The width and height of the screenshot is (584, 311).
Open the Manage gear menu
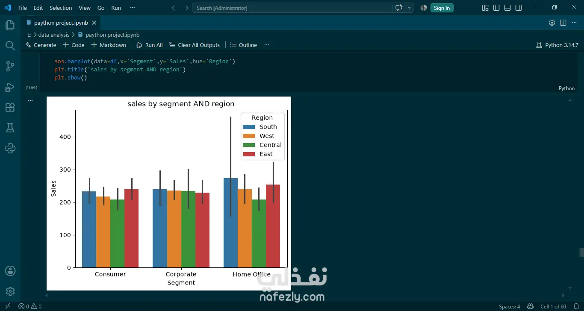tap(10, 291)
